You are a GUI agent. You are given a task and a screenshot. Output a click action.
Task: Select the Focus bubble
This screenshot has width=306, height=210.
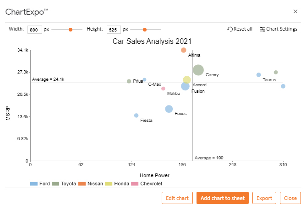coord(169,109)
